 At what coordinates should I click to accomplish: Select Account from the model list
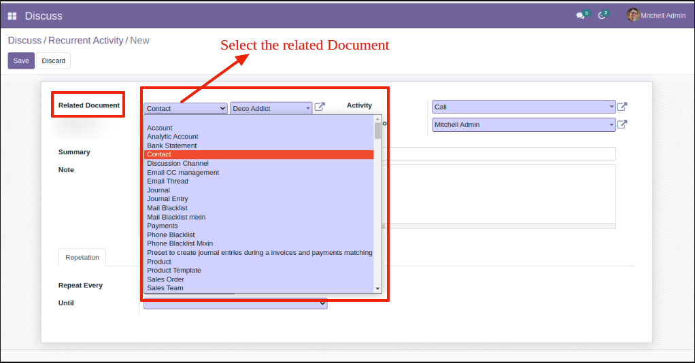(x=259, y=128)
